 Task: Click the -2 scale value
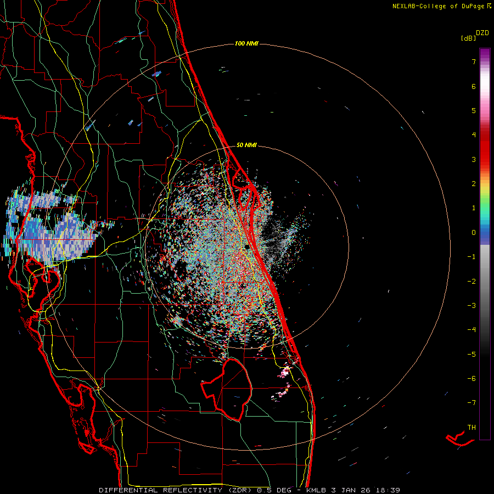click(x=471, y=282)
